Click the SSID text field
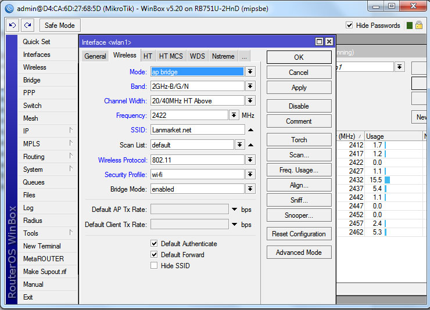Screen dimensions: 430x310 pyautogui.click(x=197, y=130)
